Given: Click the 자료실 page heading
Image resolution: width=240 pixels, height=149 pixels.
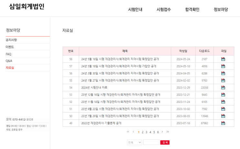Looking at the screenshot, I should click(68, 30).
